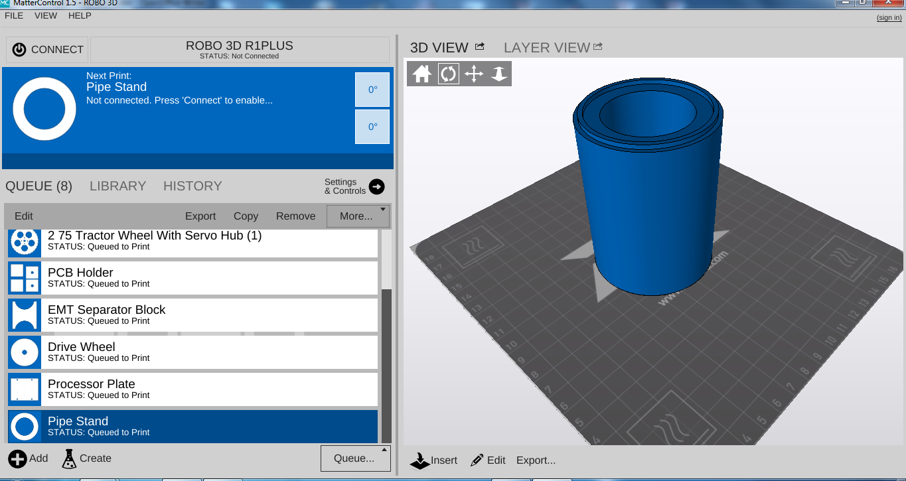Viewport: 906px width, 481px height.
Task: Pop out the 3D View window icon
Action: click(480, 46)
